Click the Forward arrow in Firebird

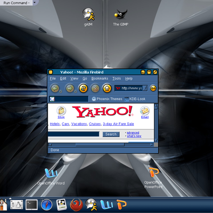70,88
